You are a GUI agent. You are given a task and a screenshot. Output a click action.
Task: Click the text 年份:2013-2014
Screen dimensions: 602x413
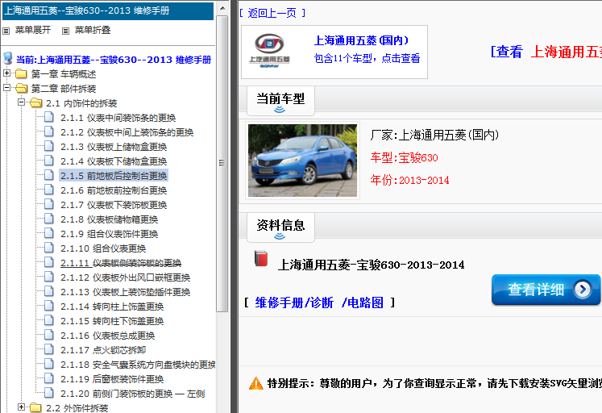point(409,180)
